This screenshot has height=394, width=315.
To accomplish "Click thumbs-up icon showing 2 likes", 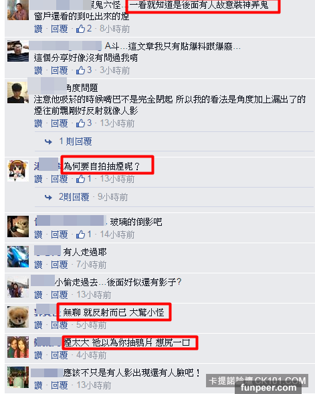I will click(80, 29).
